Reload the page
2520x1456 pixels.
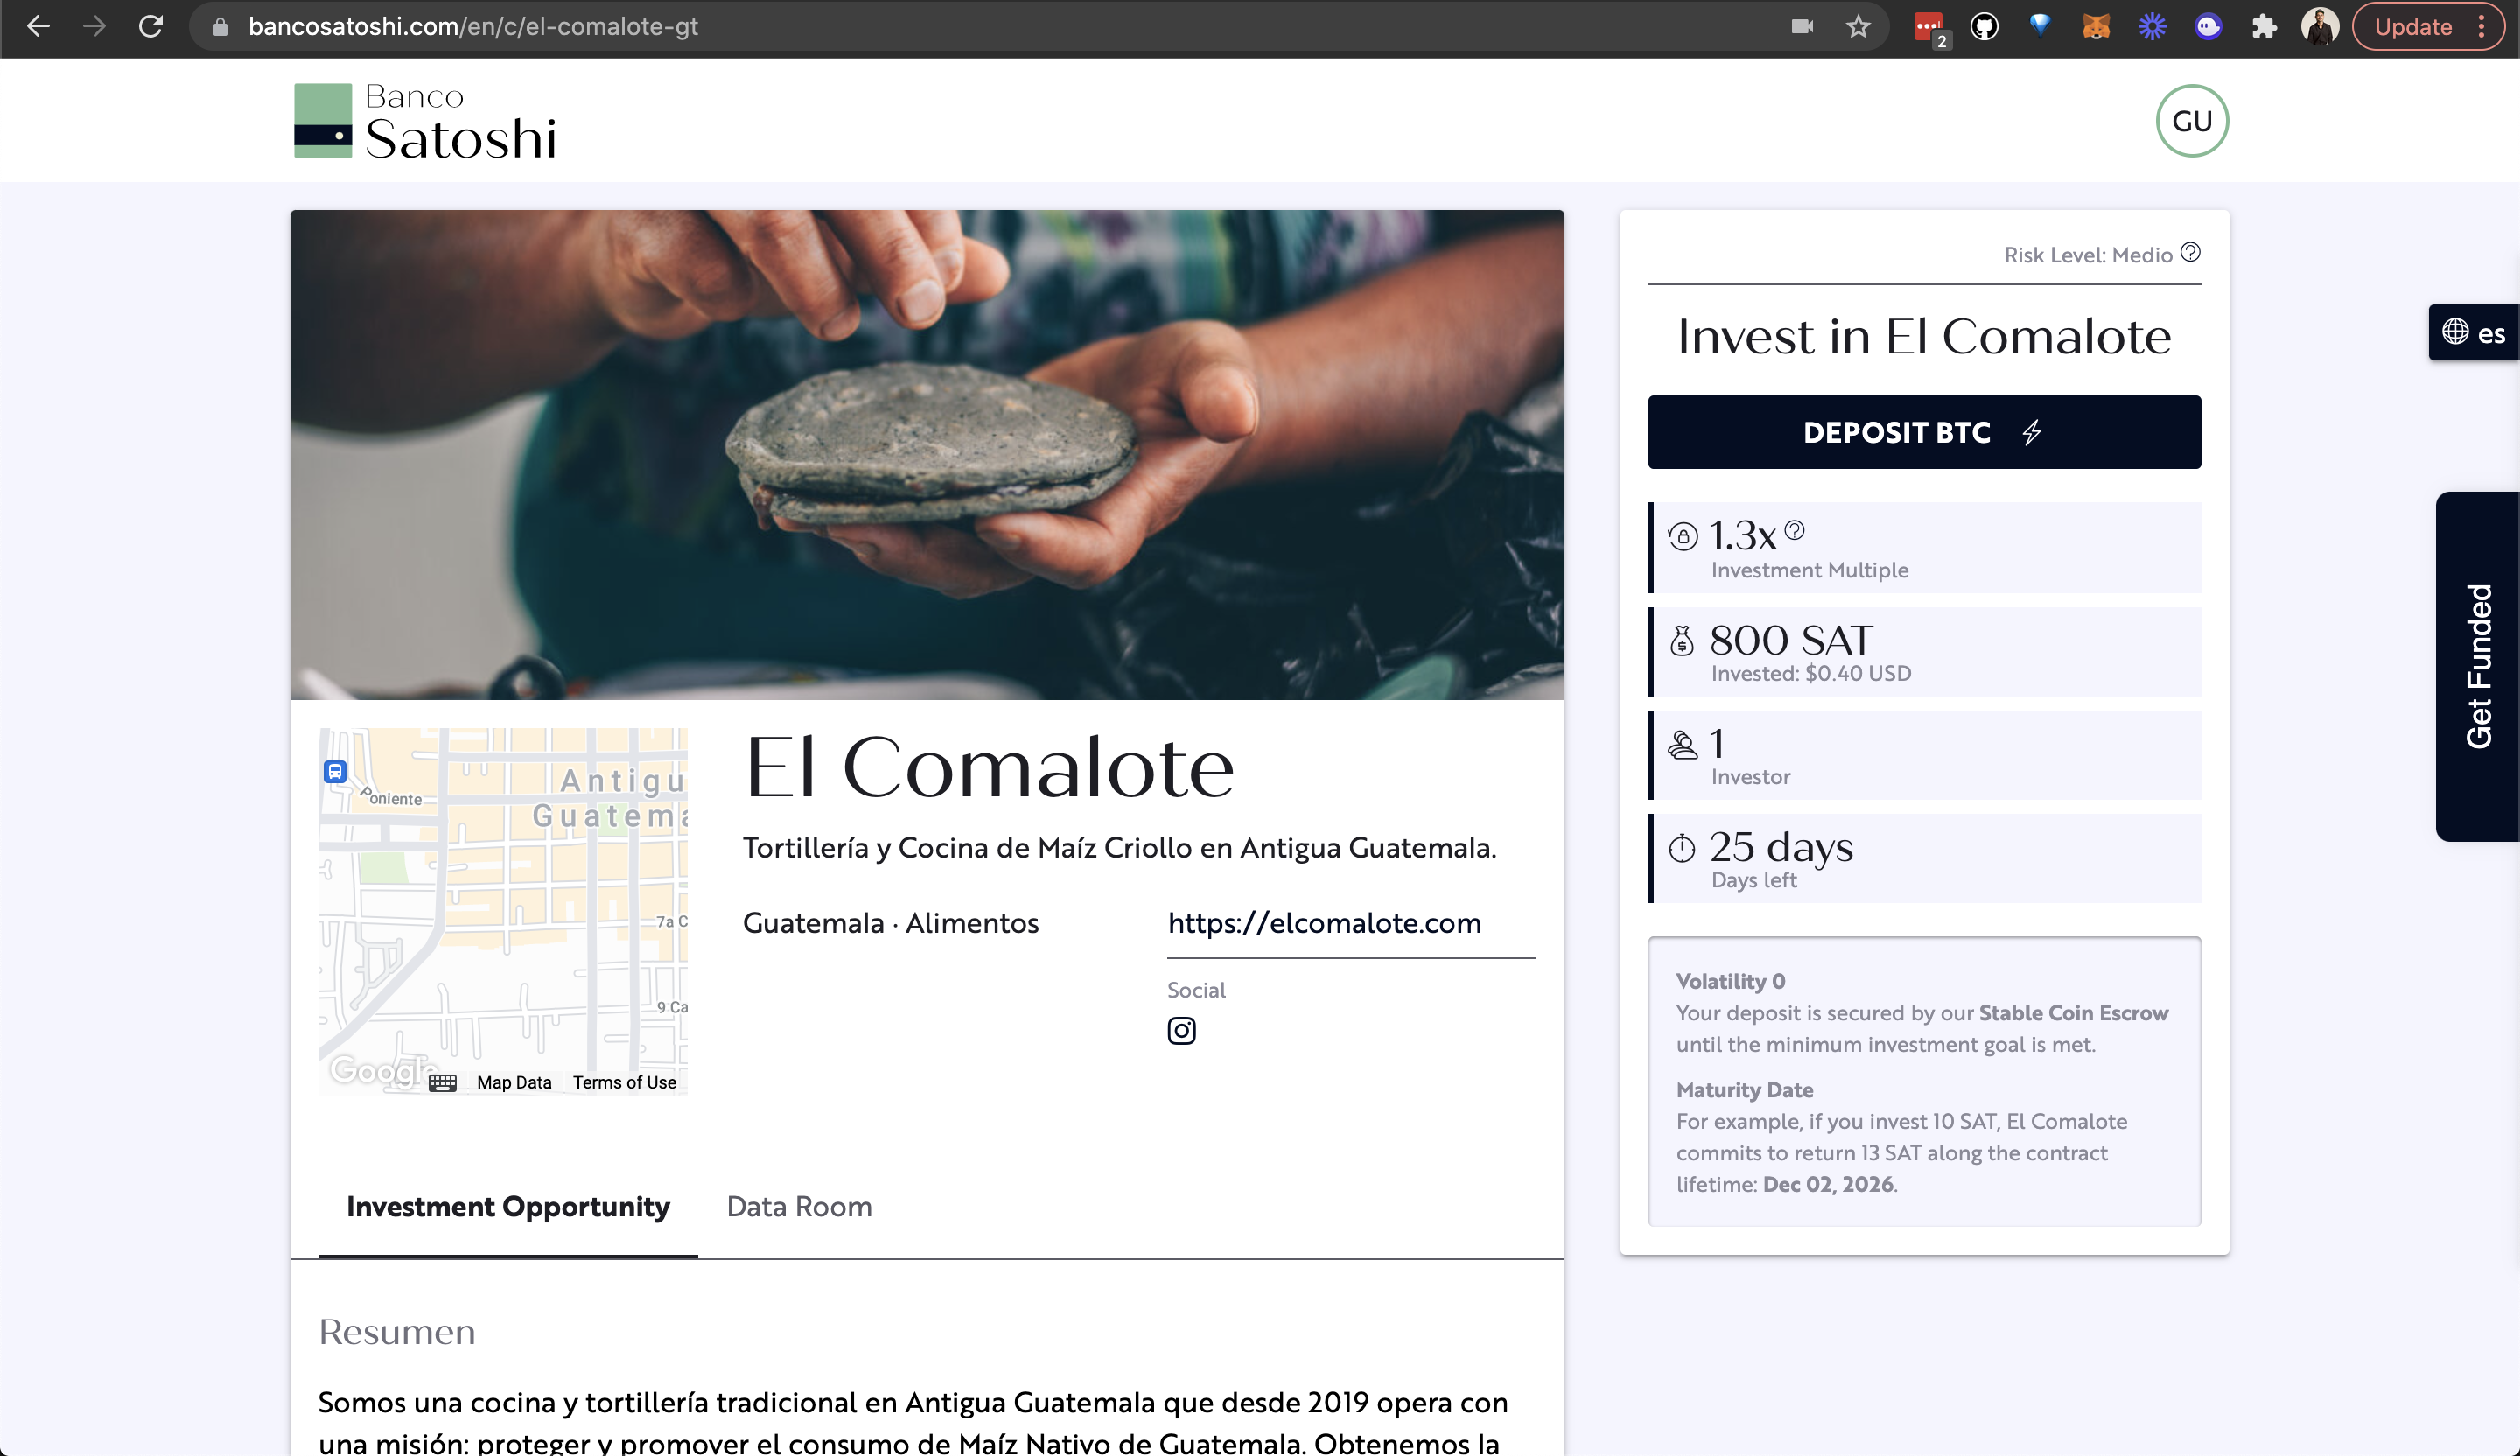151,27
